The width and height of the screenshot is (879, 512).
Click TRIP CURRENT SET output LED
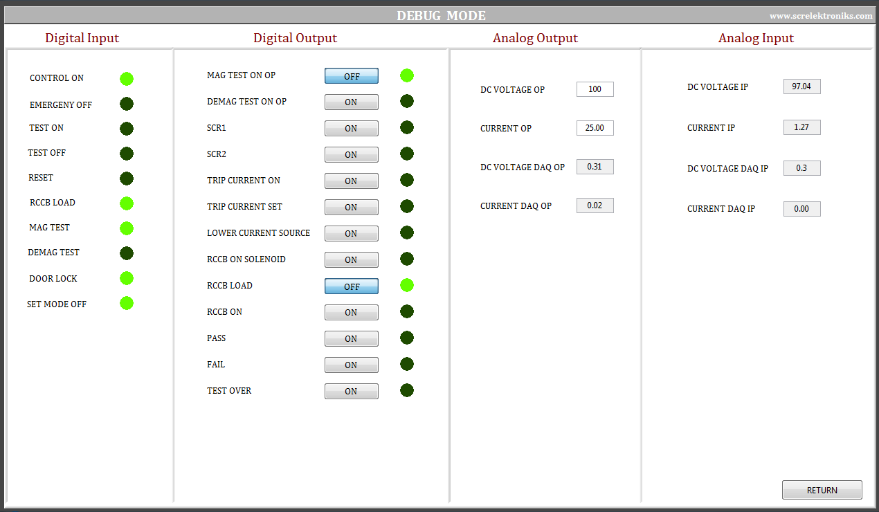tap(407, 206)
